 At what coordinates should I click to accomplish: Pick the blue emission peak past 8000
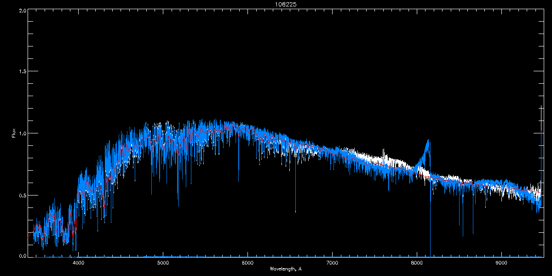pyautogui.click(x=428, y=141)
